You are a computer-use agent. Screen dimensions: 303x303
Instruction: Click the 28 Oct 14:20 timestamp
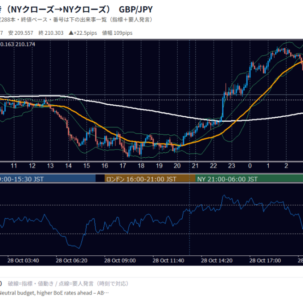click(x=217, y=261)
